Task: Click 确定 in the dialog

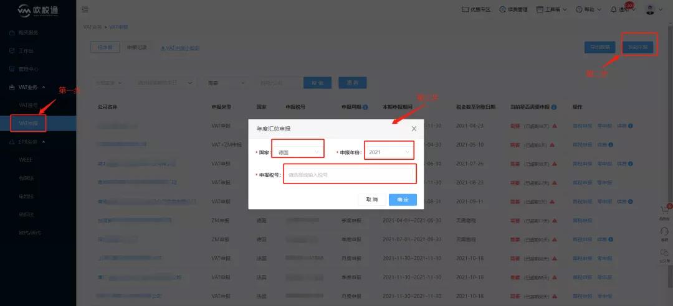Action: pyautogui.click(x=403, y=200)
